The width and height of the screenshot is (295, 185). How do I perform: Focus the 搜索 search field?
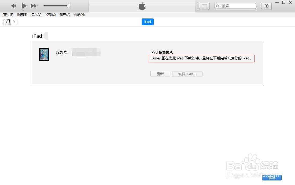pos(235,6)
